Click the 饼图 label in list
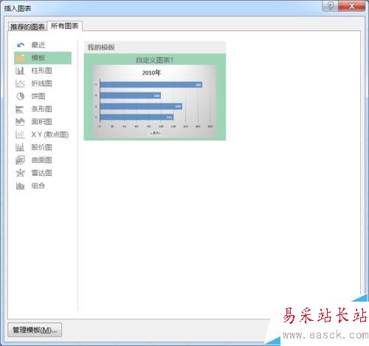Image resolution: width=369 pixels, height=346 pixels. click(38, 96)
